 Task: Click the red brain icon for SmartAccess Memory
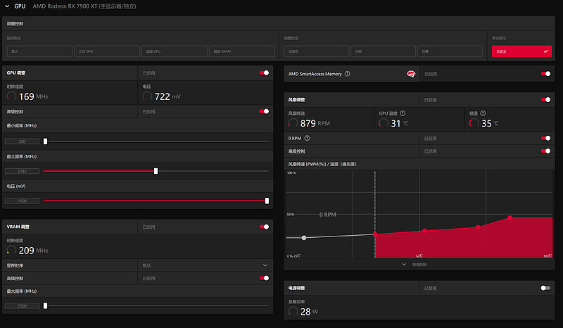click(x=410, y=73)
